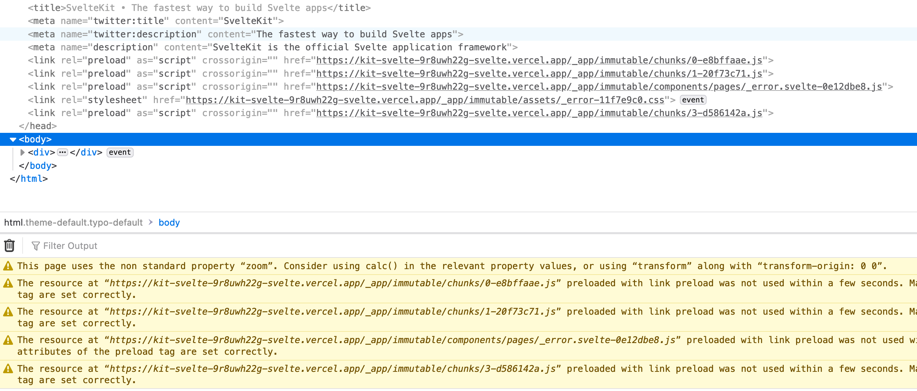Select the closing head tag line

38,126
